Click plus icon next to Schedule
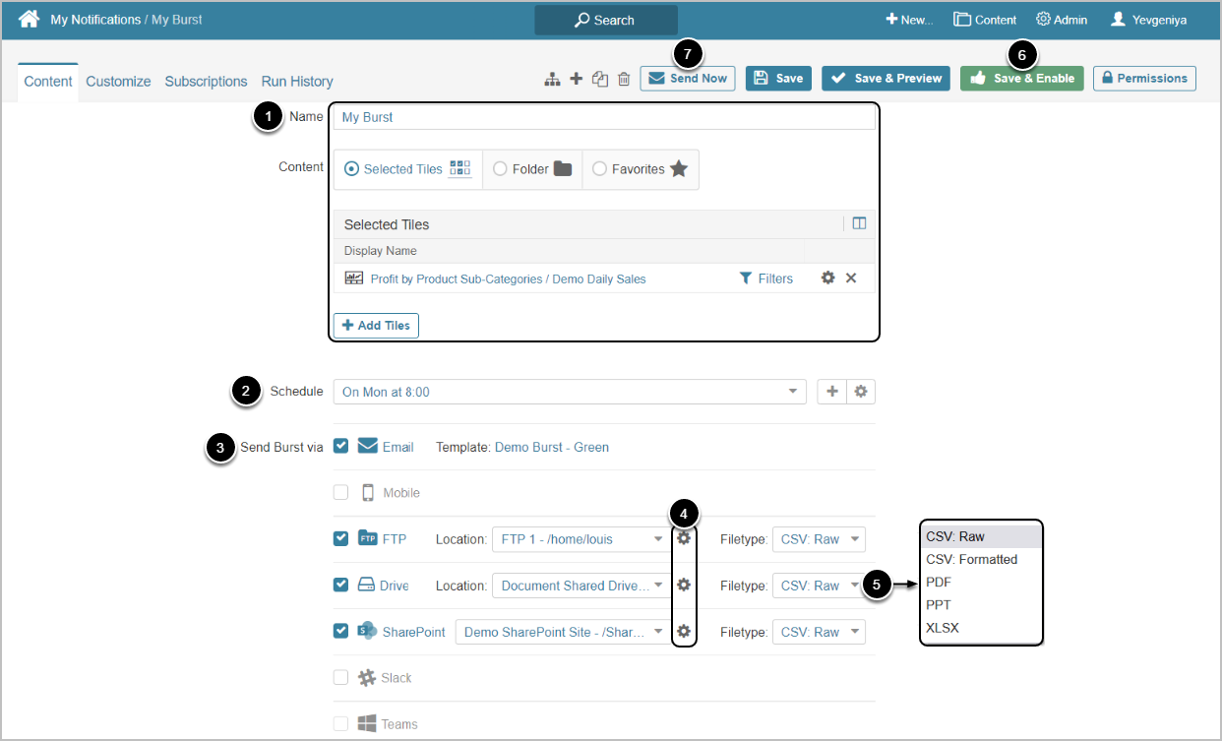1222x741 pixels. coord(831,392)
